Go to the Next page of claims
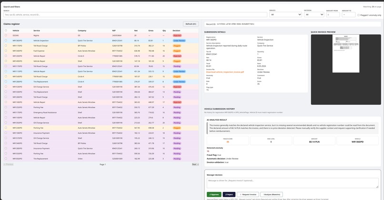The image size is (384, 200). 195,164
